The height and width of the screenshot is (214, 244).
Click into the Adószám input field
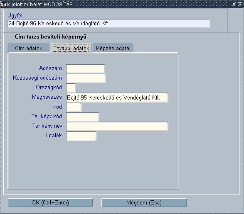click(86, 69)
